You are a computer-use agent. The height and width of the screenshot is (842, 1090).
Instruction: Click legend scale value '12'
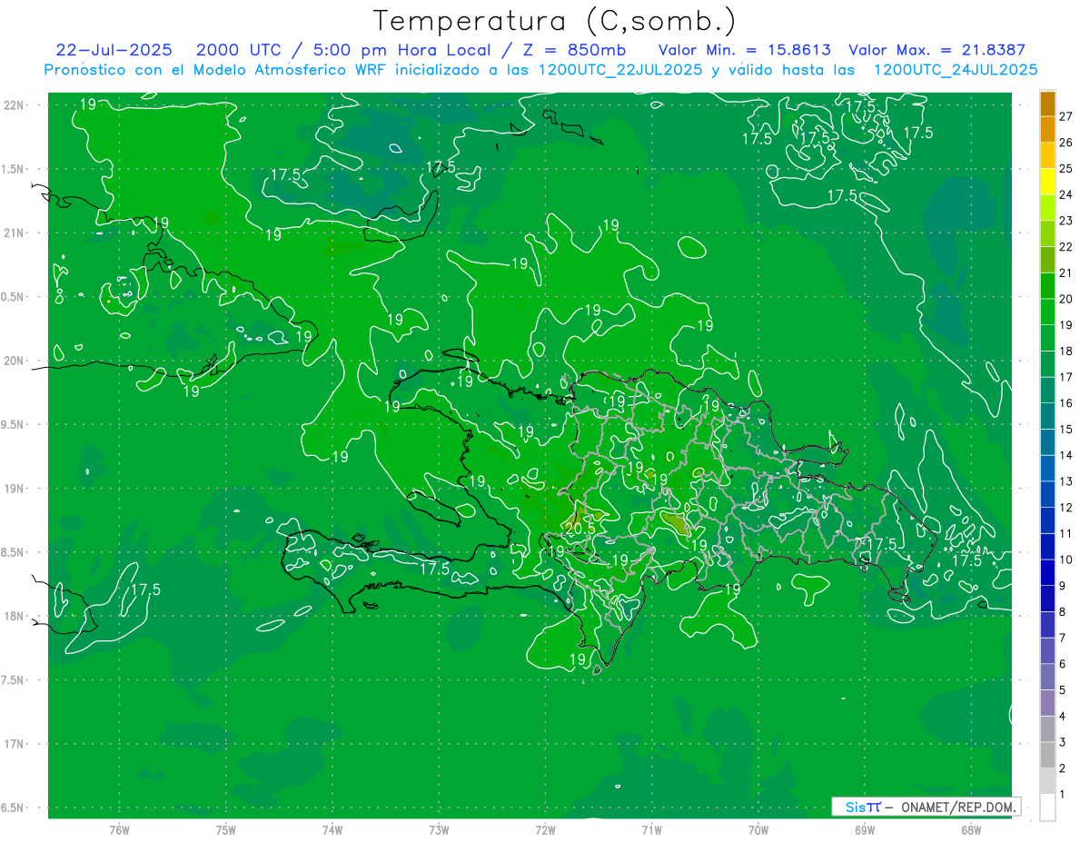tap(1065, 508)
